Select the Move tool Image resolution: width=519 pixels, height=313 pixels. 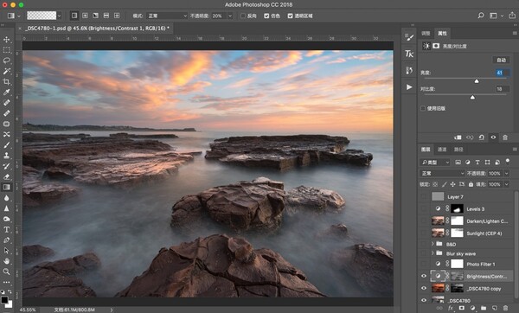click(x=6, y=40)
